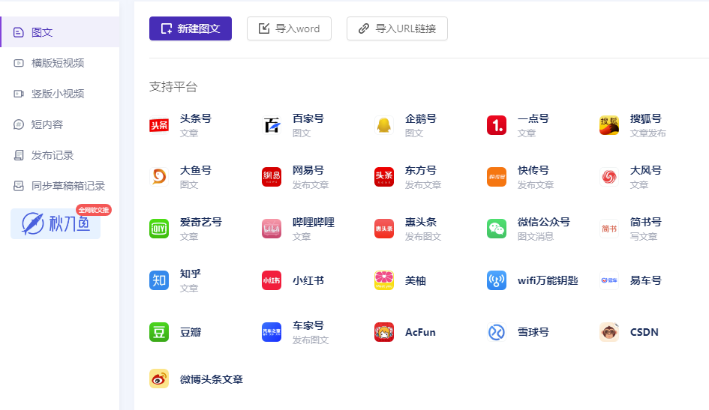Click the wifi万能钥匙 platform name
This screenshot has height=410, width=709.
[548, 280]
